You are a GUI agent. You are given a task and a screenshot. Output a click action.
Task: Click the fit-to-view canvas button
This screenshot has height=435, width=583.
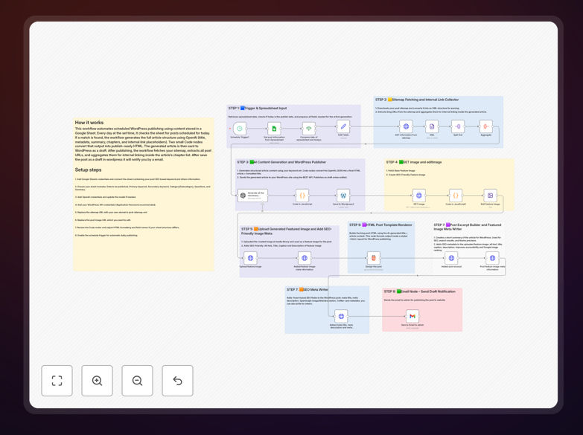57,381
